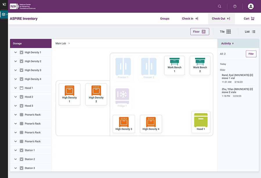Switch to Floor view
The width and height of the screenshot is (261, 178).
(200, 32)
